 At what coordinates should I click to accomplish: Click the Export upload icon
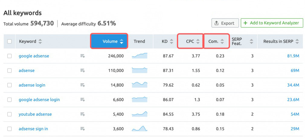click(217, 23)
